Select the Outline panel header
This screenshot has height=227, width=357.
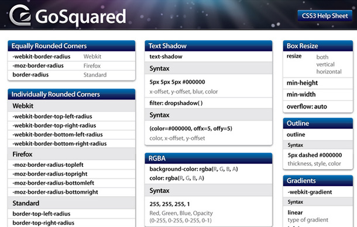pyautogui.click(x=318, y=123)
